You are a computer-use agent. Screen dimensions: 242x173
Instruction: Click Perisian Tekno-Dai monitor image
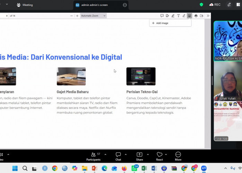(x=141, y=76)
